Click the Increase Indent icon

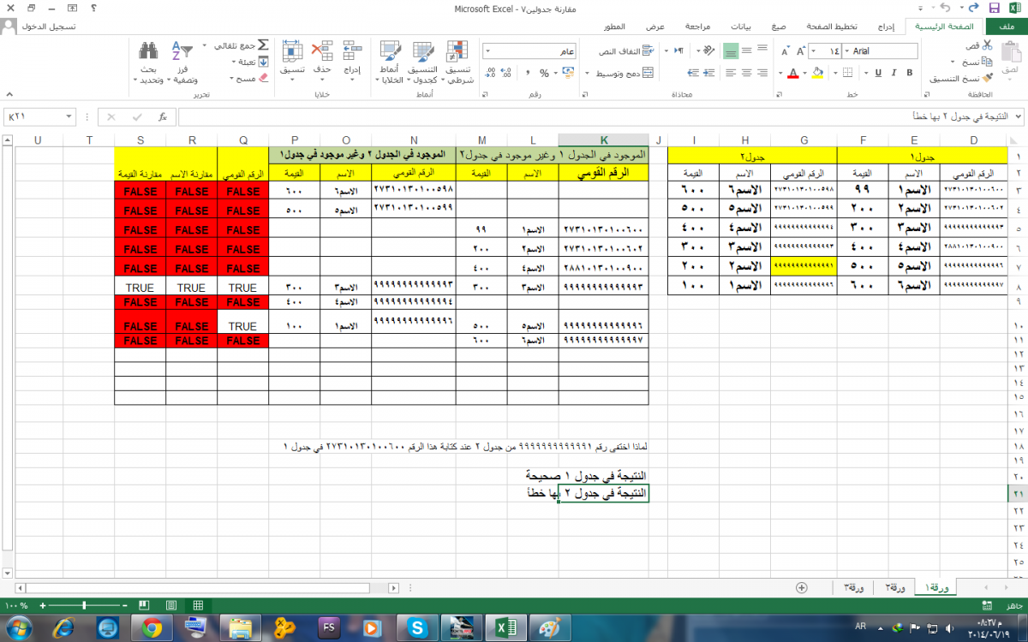tap(693, 73)
